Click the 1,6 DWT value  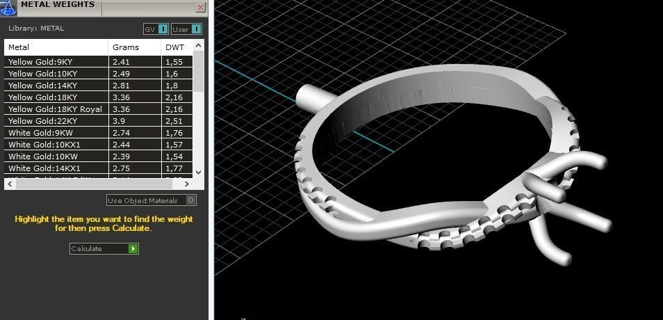click(171, 74)
